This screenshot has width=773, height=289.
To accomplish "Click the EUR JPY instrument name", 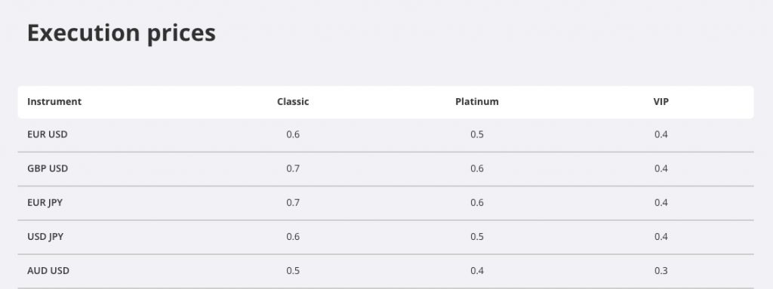I will [x=45, y=203].
